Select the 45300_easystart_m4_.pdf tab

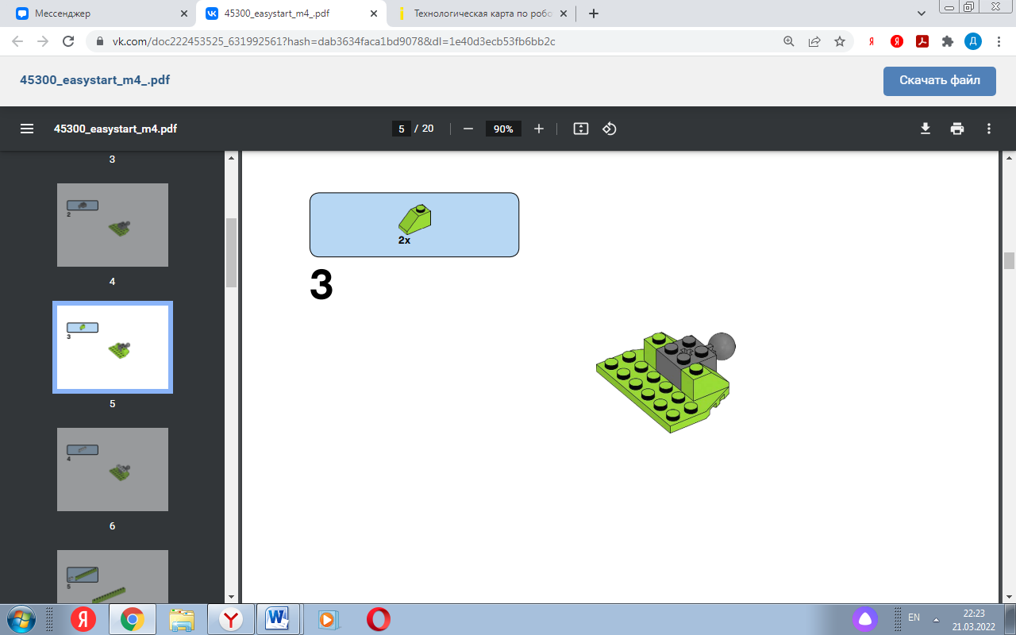[293, 13]
